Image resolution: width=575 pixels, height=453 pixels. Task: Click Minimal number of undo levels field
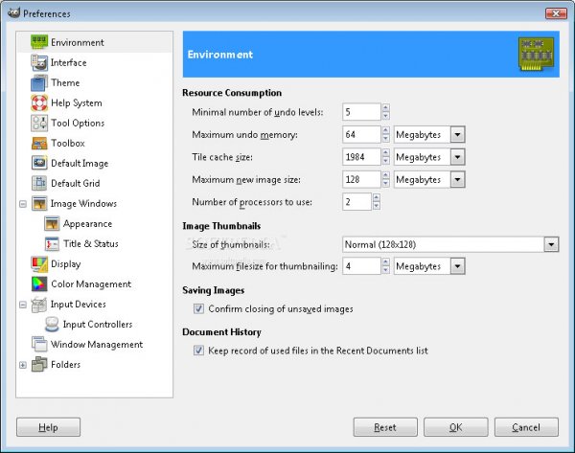coord(361,112)
